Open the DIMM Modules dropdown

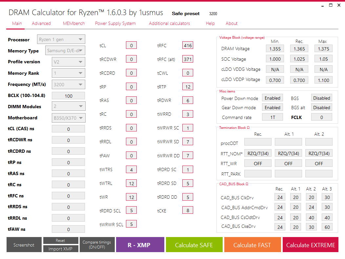tap(69, 106)
